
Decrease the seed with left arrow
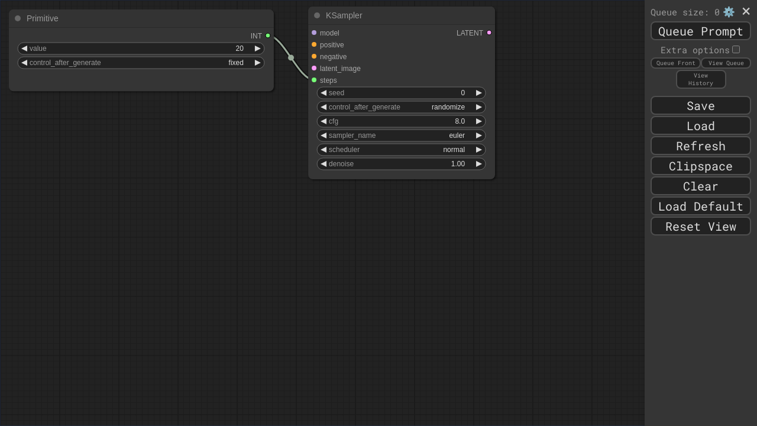point(323,93)
